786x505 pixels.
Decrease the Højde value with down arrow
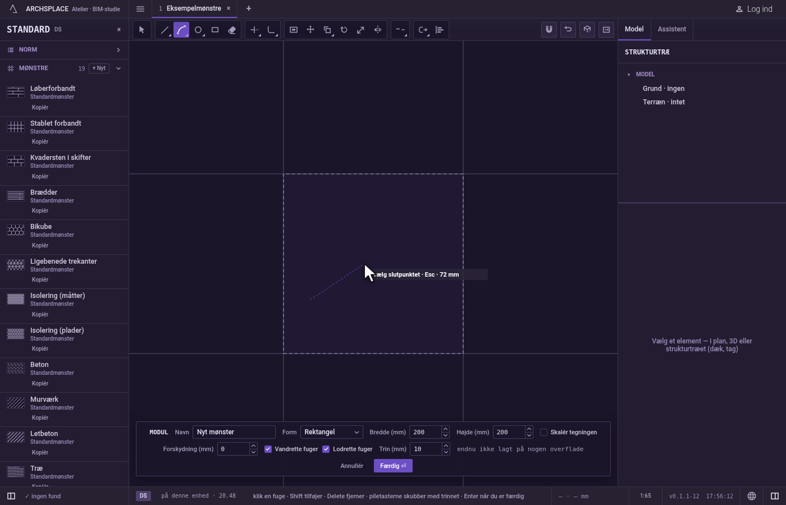[x=529, y=435]
